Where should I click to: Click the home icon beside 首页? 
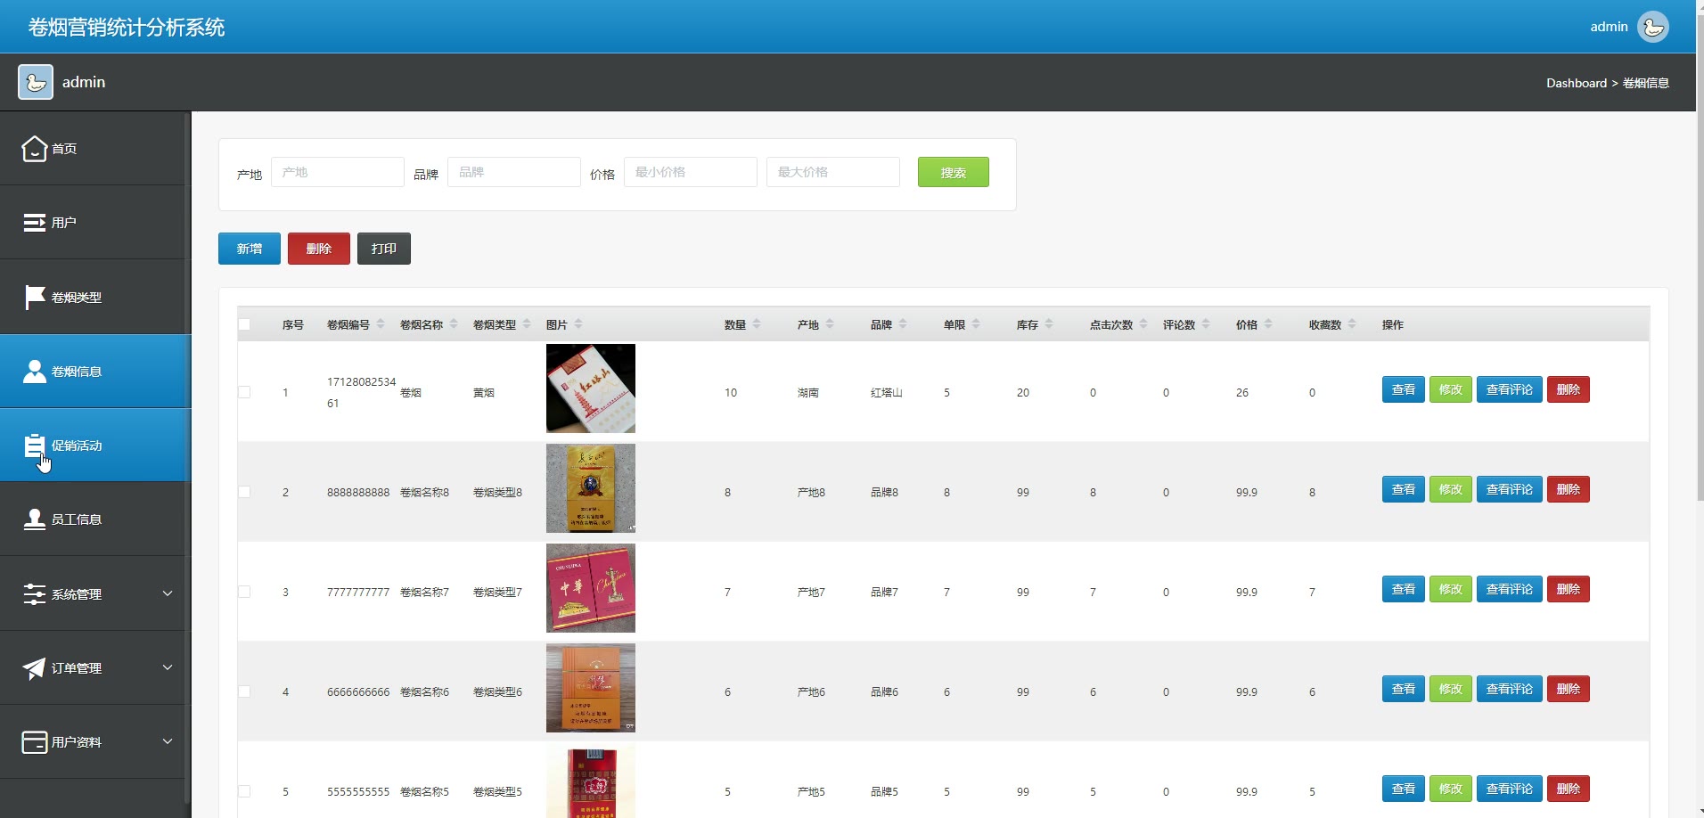[x=34, y=149]
